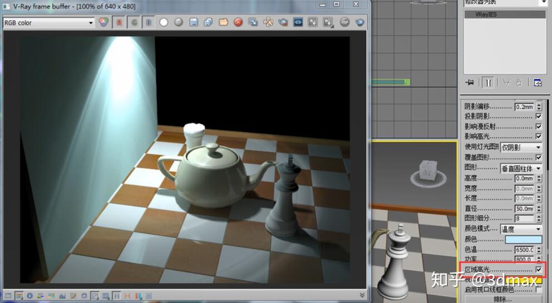Toggle 覆盖图形 checkbox
Image resolution: width=552 pixels, height=303 pixels.
click(539, 157)
